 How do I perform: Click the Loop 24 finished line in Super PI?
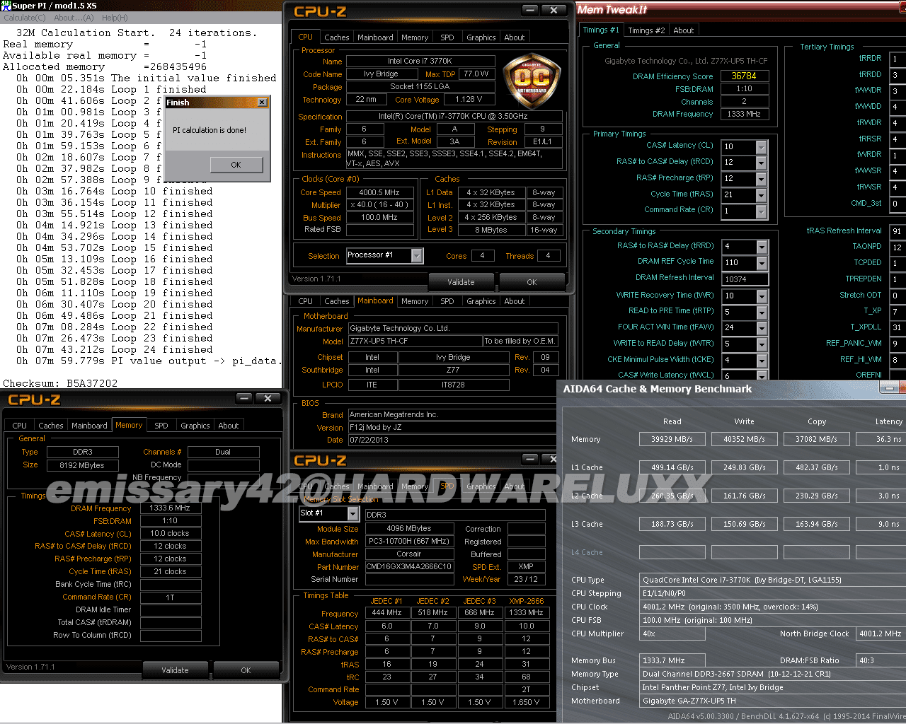pos(115,349)
